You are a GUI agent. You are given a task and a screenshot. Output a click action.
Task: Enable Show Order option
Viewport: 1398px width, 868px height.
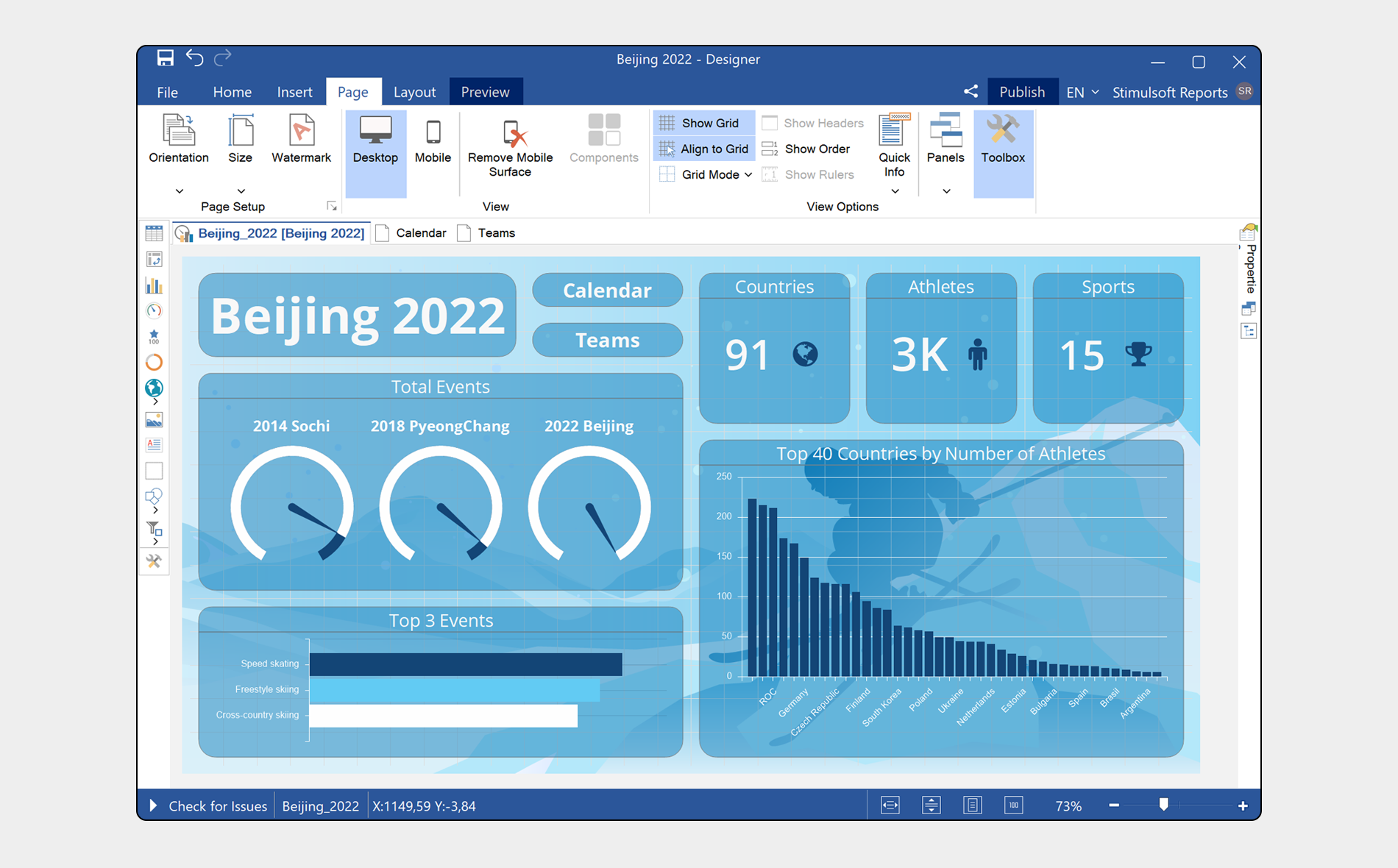807,149
